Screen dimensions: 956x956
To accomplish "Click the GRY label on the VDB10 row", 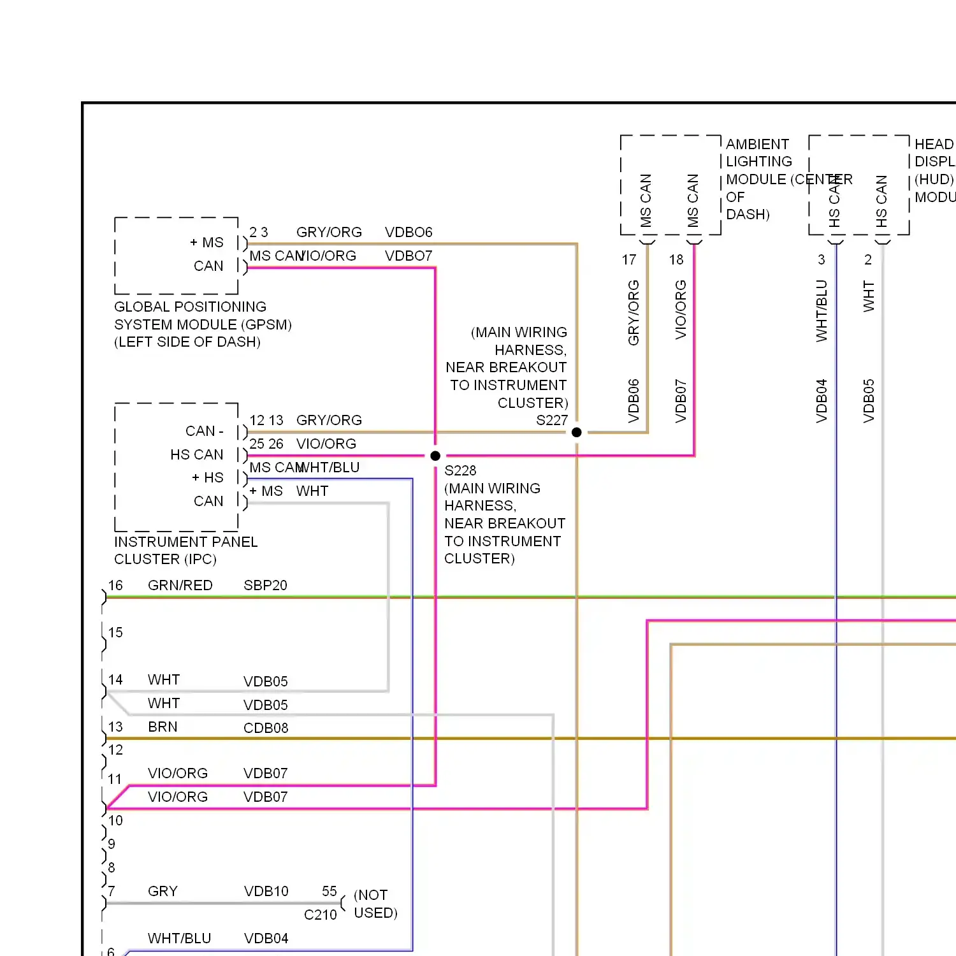I will (163, 891).
